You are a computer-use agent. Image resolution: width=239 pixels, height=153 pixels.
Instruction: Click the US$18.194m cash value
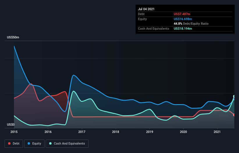pyautogui.click(x=183, y=29)
